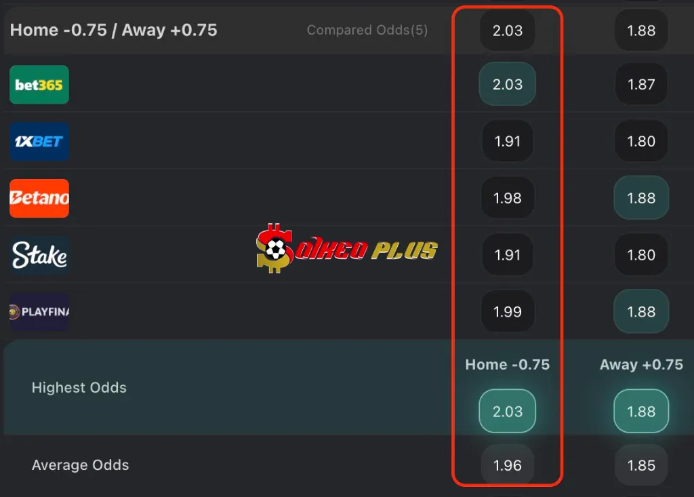694x497 pixels.
Task: Open the 1XBET bookmaker logo
Action: (x=39, y=141)
